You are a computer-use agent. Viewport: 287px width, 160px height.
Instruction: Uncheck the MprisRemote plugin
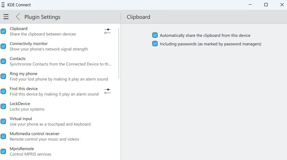[x=4, y=151]
